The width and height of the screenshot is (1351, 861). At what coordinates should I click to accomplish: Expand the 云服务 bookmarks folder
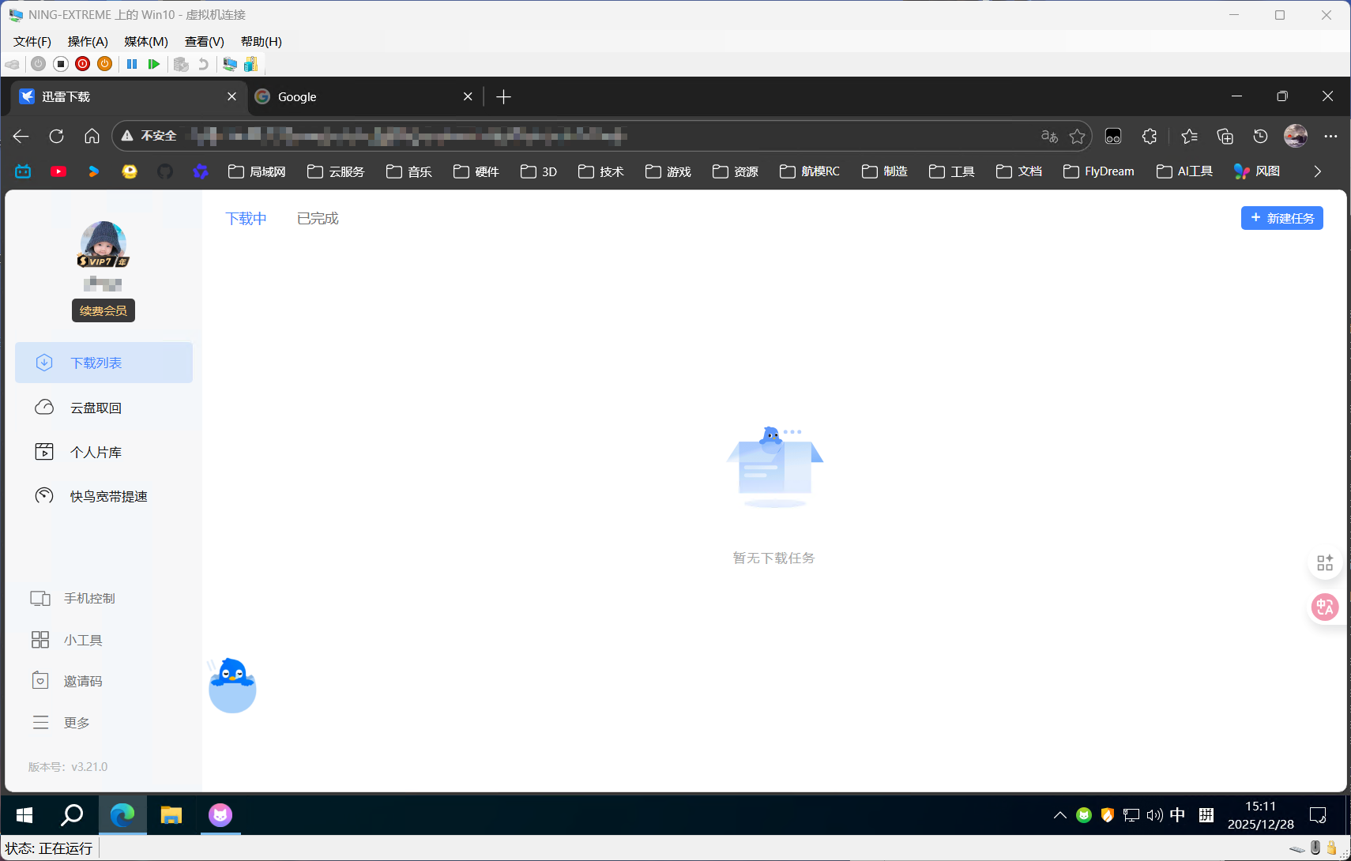(336, 171)
